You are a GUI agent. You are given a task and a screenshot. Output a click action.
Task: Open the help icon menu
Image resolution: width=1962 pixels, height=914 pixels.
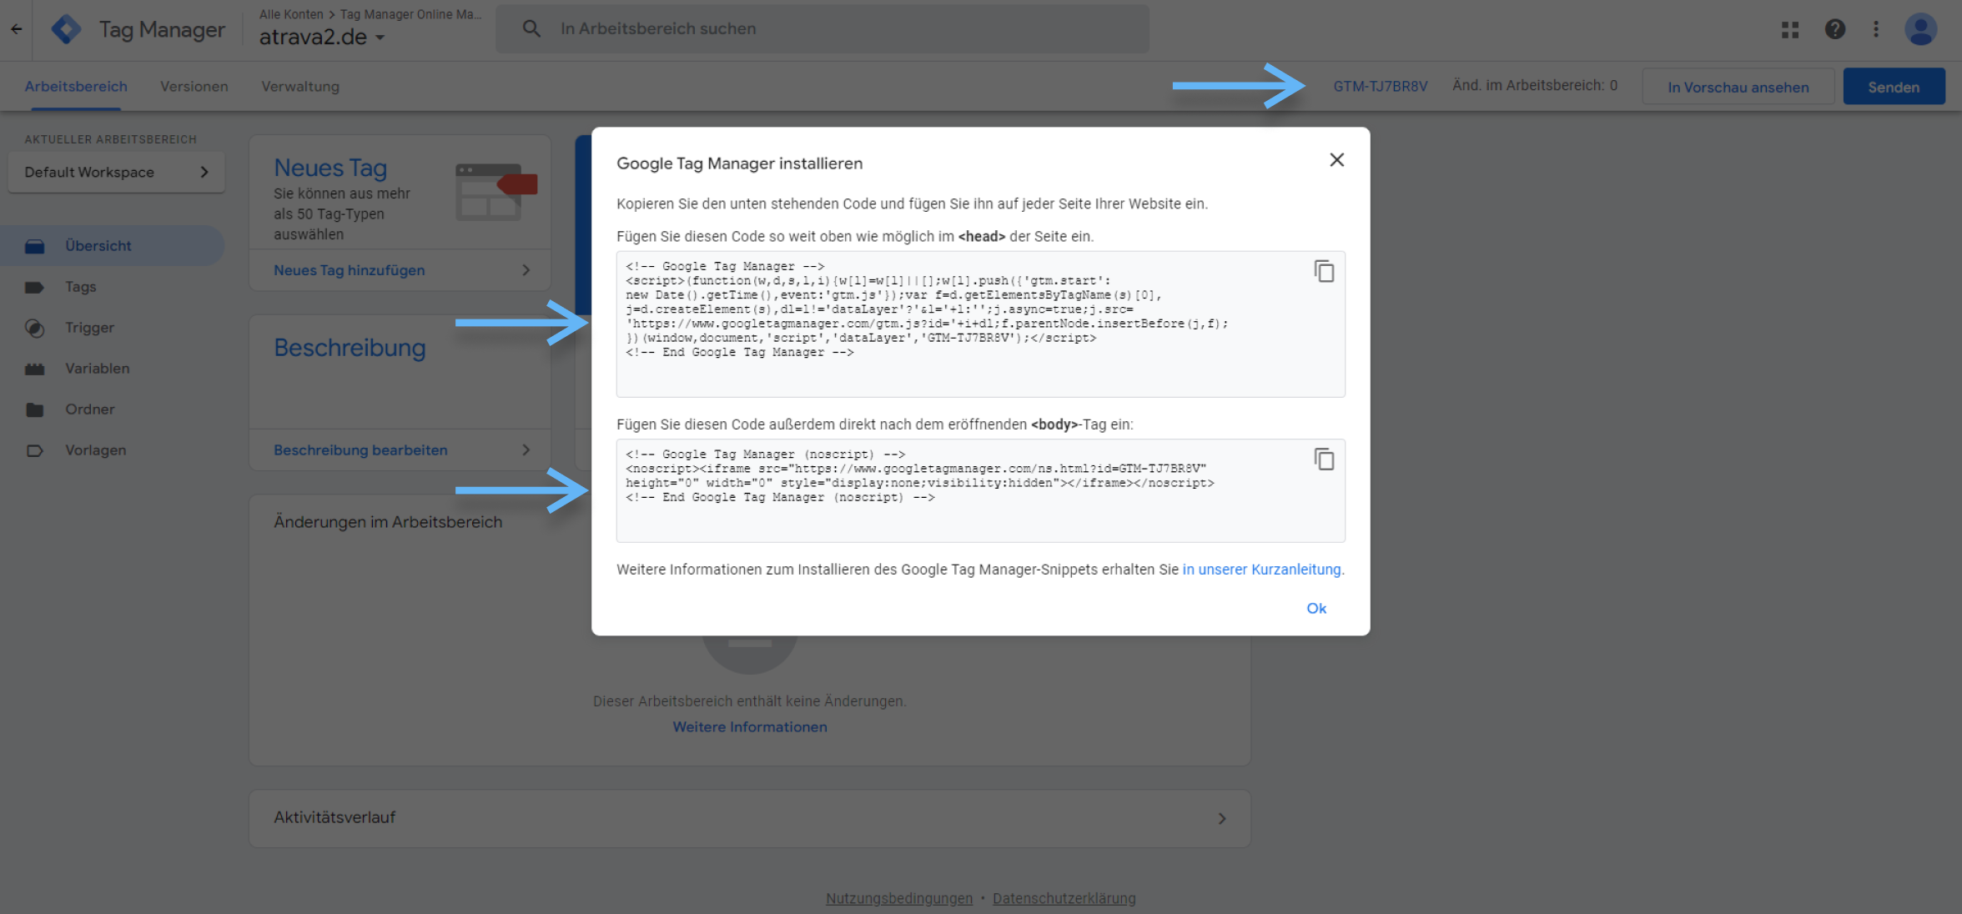coord(1834,28)
